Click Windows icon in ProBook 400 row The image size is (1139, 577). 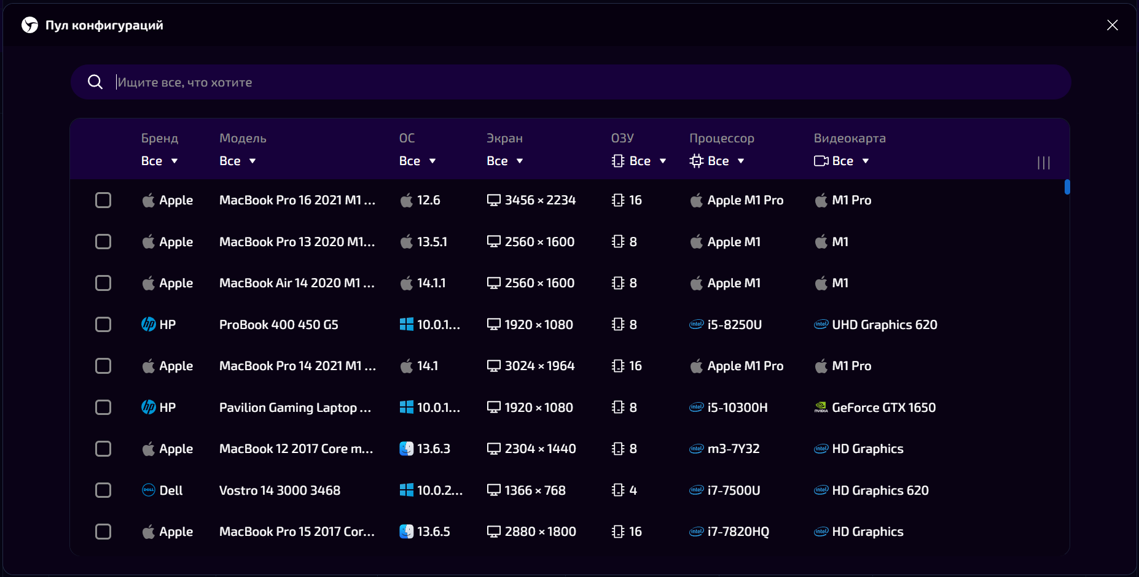pyautogui.click(x=407, y=324)
